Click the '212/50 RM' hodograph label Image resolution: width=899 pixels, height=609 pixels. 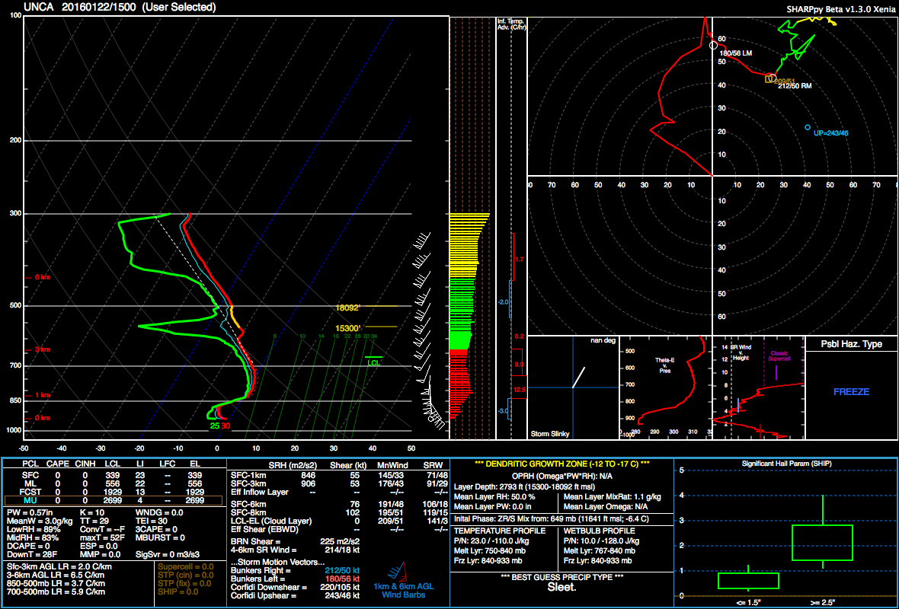click(795, 86)
